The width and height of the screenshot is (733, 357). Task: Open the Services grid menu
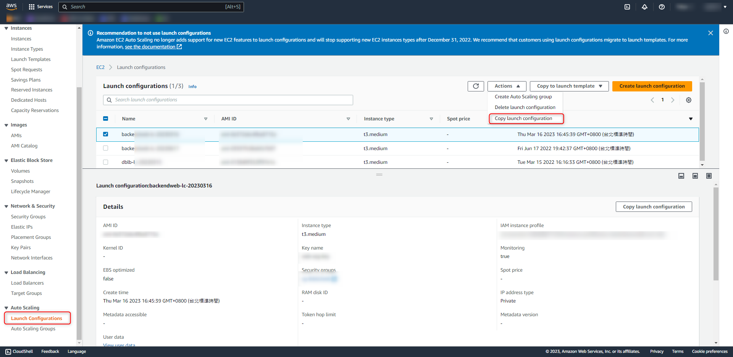[x=40, y=7]
